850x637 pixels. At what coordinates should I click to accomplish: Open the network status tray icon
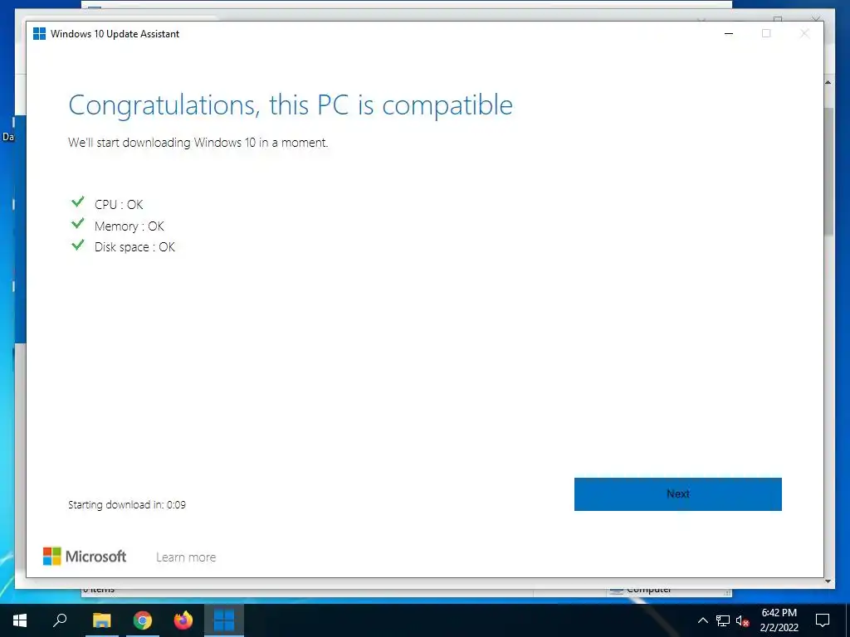click(723, 620)
